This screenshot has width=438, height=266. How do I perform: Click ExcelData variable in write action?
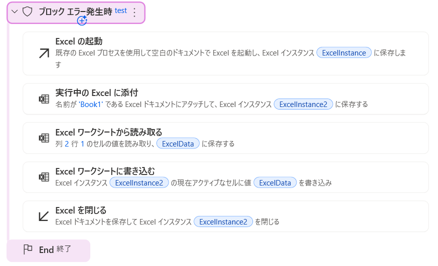click(275, 182)
